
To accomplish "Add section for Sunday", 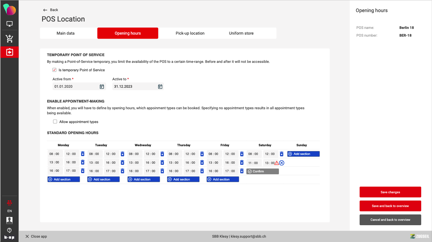I will [x=303, y=154].
